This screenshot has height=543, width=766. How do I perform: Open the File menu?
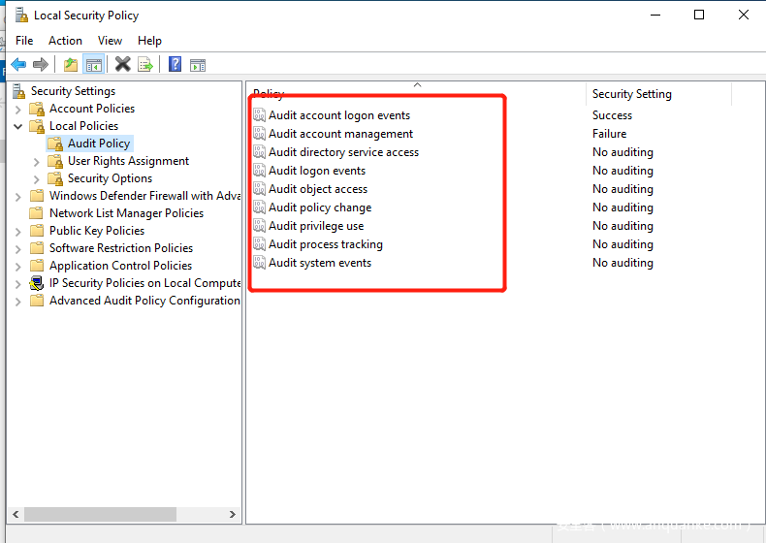point(24,41)
